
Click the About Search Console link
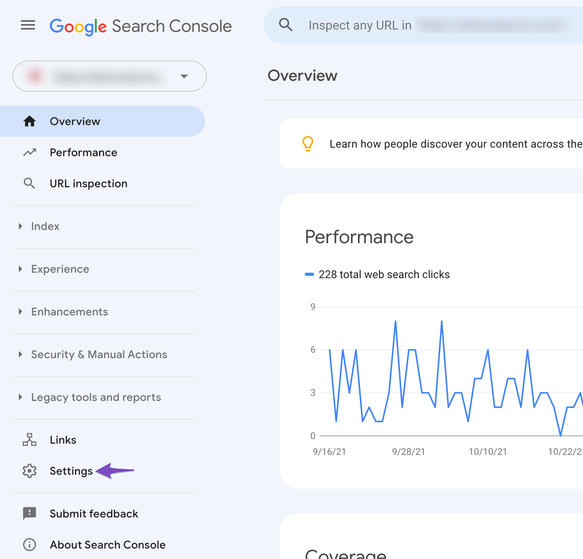point(107,544)
